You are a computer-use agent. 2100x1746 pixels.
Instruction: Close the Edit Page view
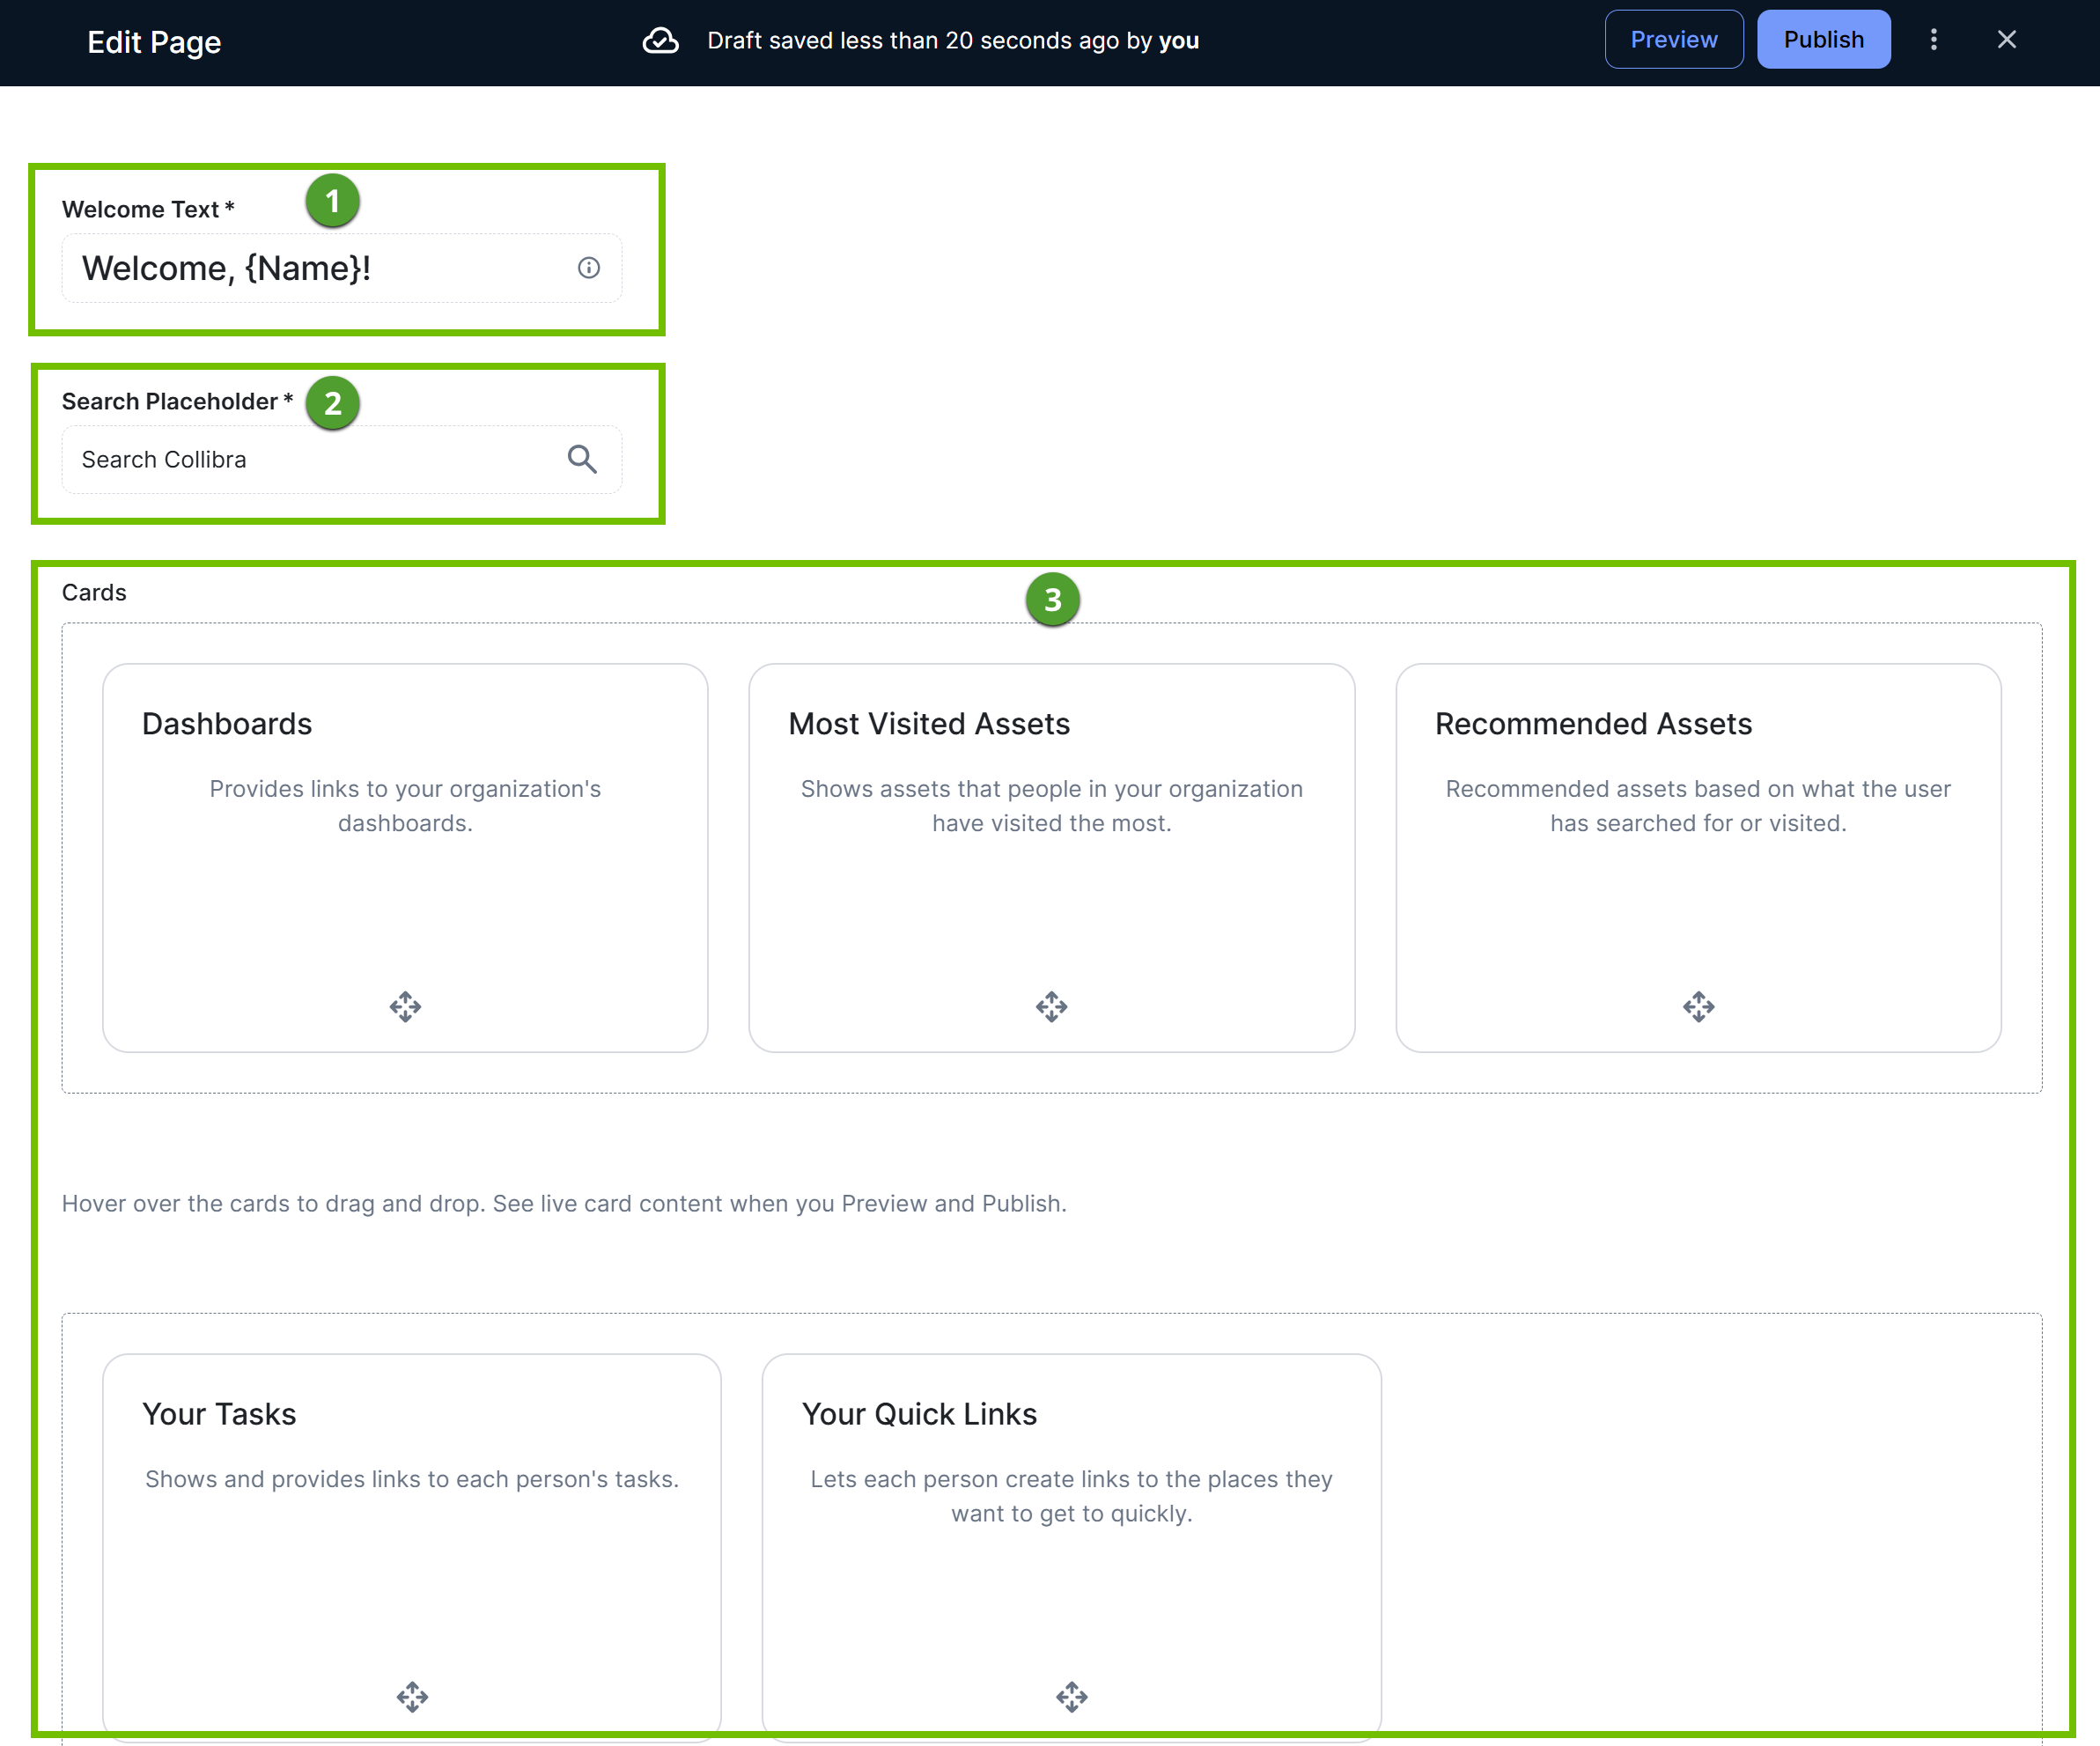pos(2007,40)
